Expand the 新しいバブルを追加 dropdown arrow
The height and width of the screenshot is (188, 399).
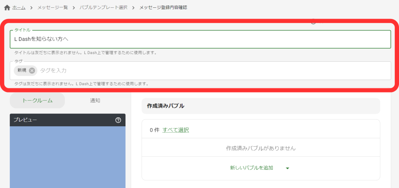pos(288,168)
